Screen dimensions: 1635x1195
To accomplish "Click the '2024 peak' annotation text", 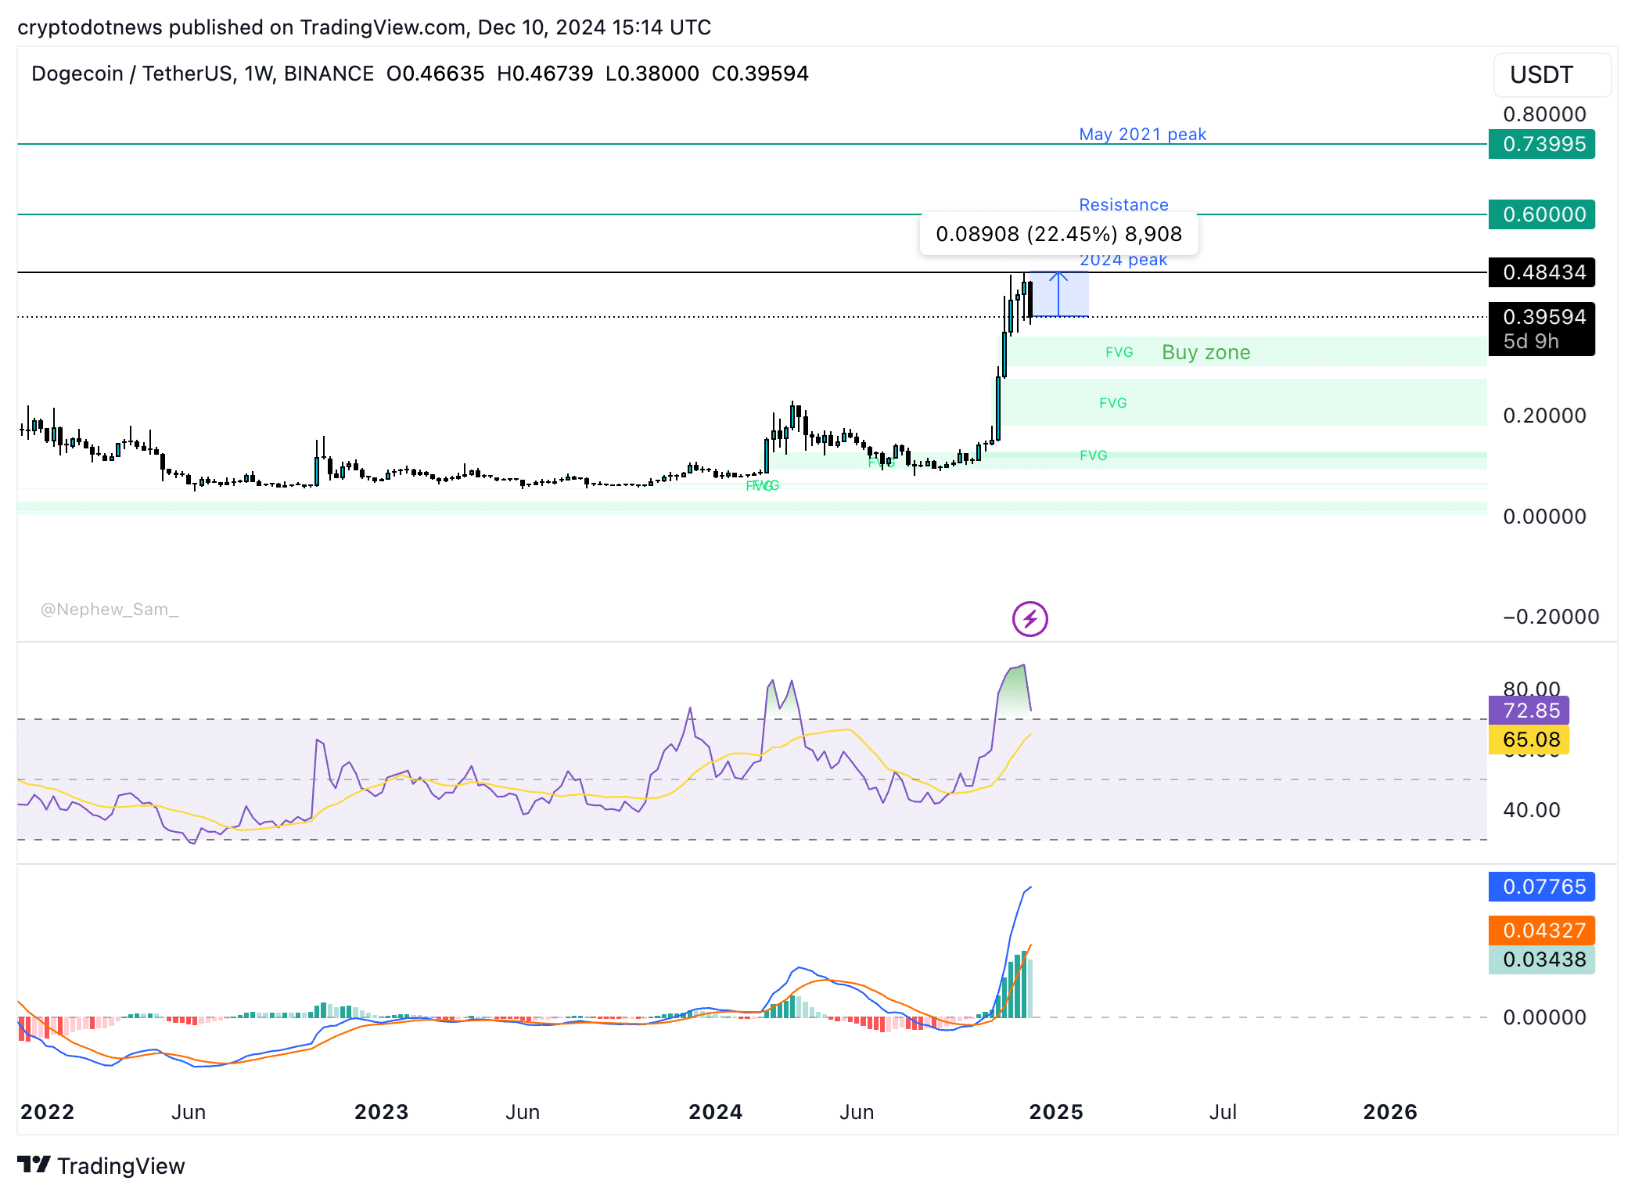I will coord(1123,260).
